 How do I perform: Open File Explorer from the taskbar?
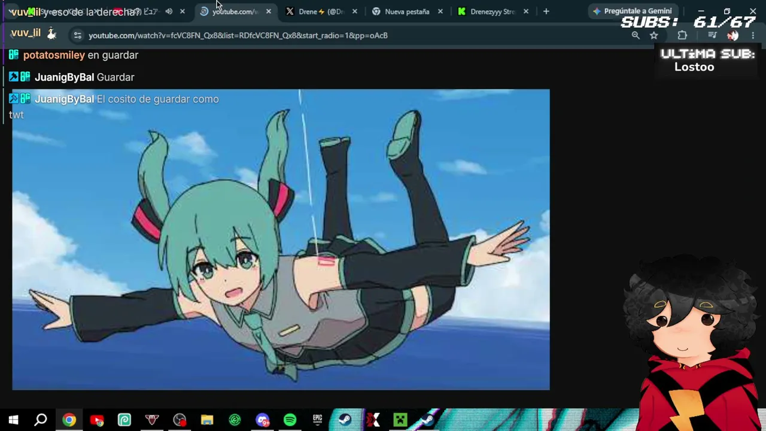(x=207, y=420)
